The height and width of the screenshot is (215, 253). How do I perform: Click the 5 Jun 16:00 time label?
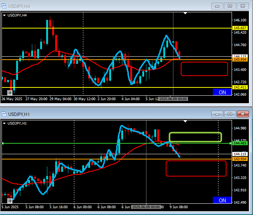coord(59,207)
